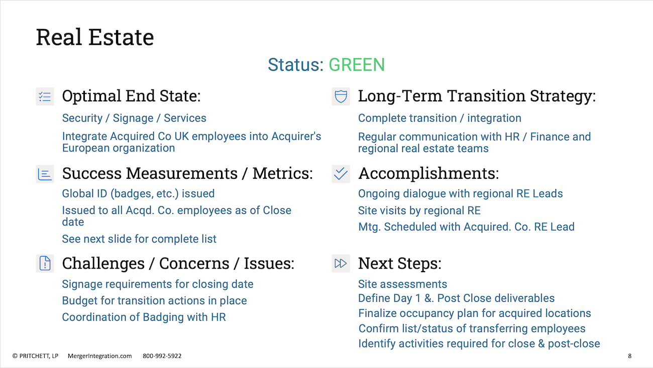The image size is (653, 368).
Task: Click the checkmark icon beside Accomplishments
Action: (341, 174)
